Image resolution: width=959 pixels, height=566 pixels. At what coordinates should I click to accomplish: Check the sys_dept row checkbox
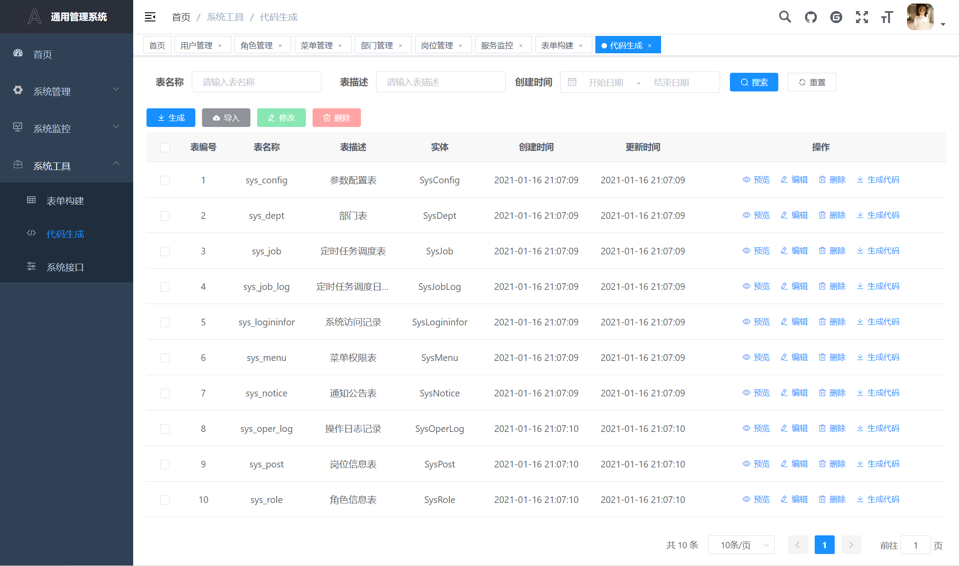tap(165, 216)
